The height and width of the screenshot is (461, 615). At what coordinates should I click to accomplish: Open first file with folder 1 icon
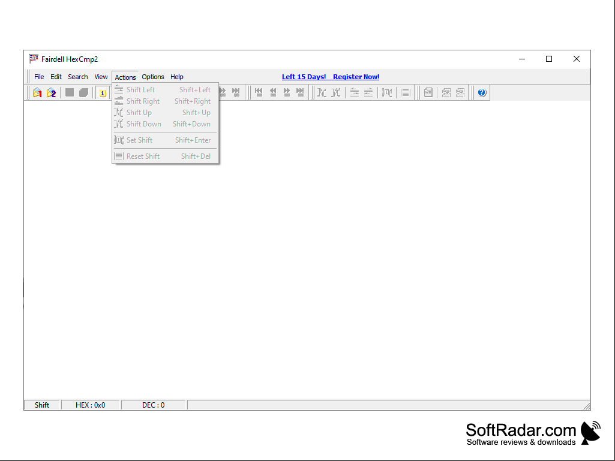pyautogui.click(x=37, y=92)
